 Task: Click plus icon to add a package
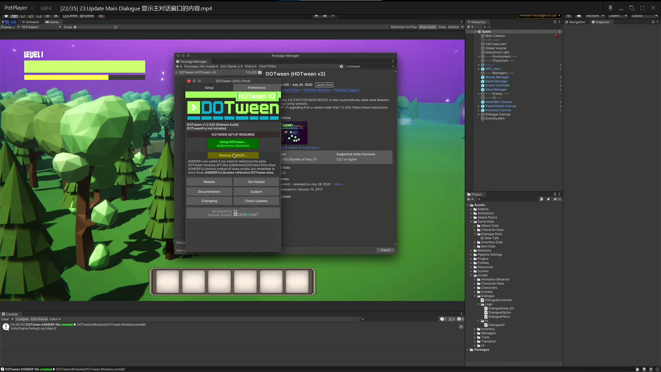[x=178, y=66]
